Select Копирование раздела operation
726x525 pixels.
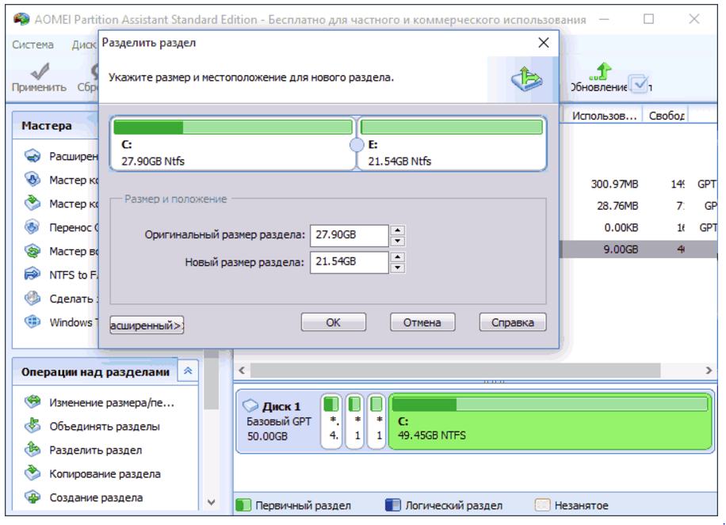(105, 474)
